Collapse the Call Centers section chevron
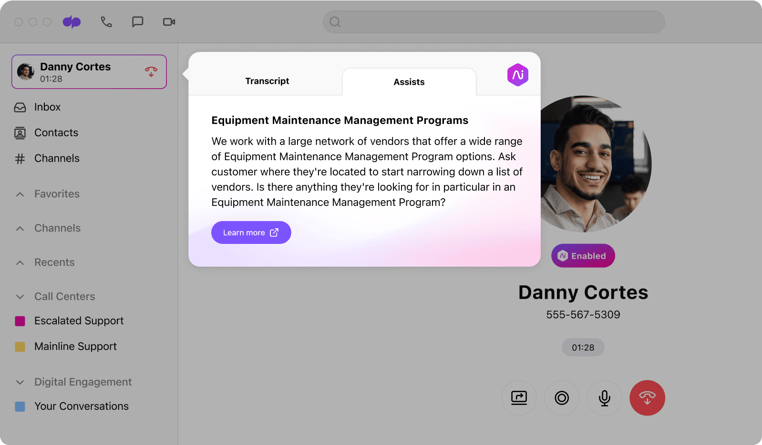 tap(20, 297)
